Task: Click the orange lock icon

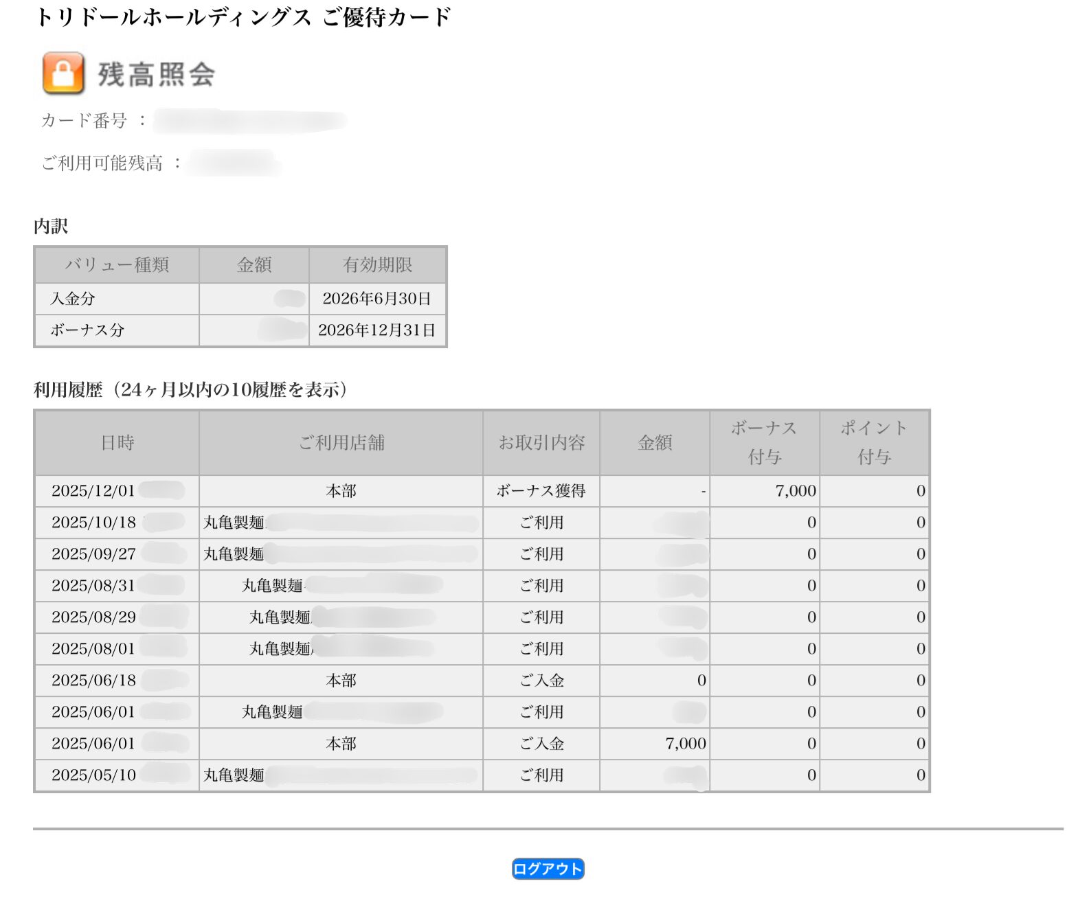Action: 63,73
